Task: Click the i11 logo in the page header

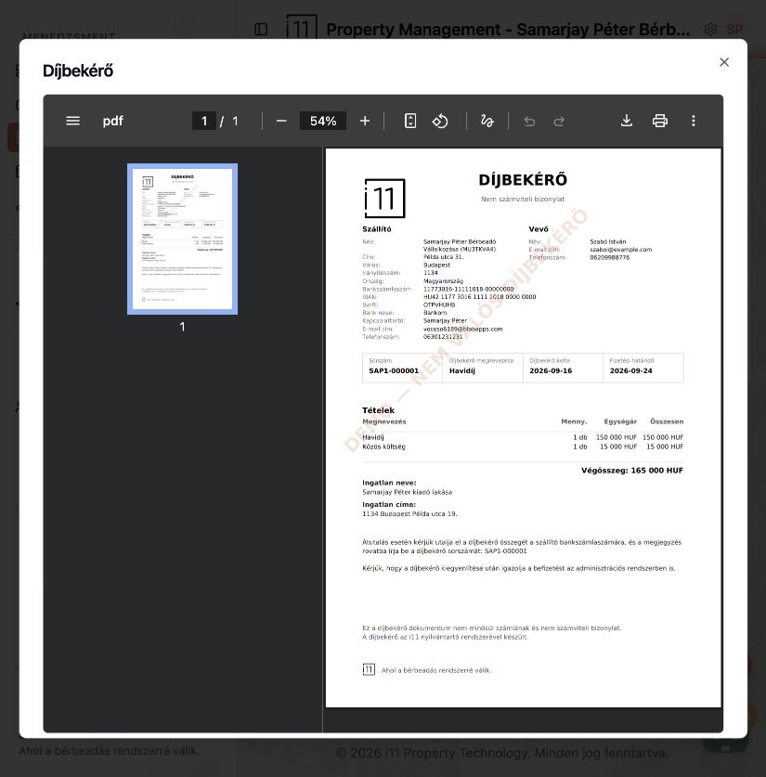Action: coord(302,27)
